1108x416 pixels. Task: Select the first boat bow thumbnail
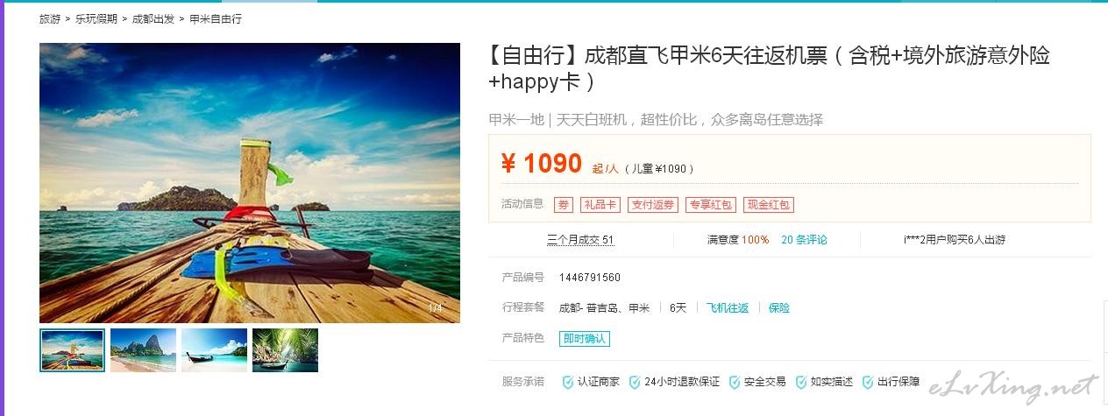72,350
